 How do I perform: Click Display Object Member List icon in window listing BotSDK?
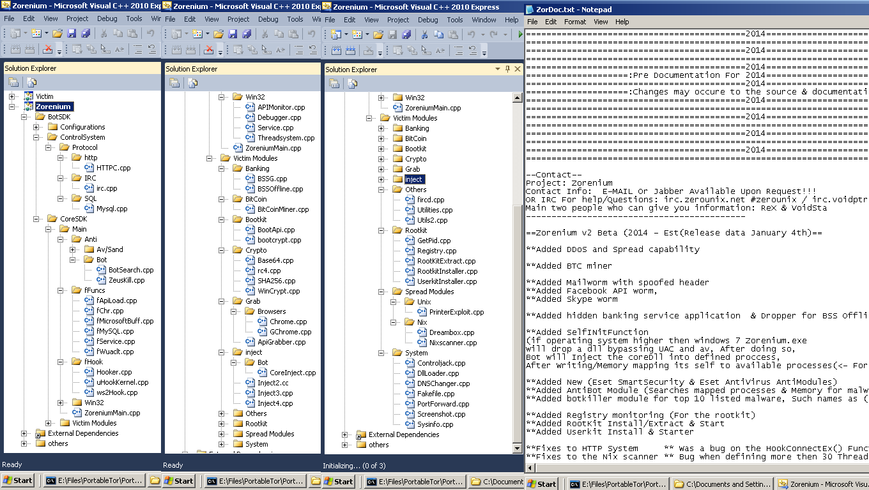click(77, 50)
